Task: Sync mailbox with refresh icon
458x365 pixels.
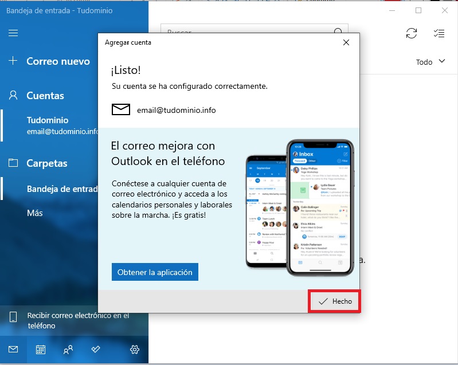Action: (411, 33)
